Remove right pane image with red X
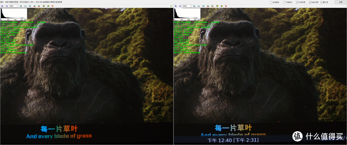This screenshot has height=145, width=347. point(226,6)
